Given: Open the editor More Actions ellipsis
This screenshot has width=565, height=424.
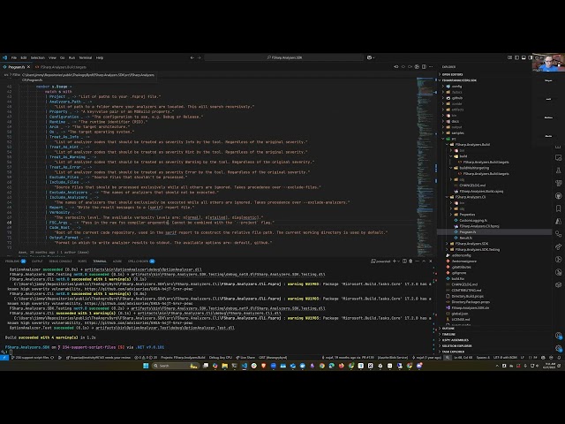Looking at the screenshot, I should 431,67.
